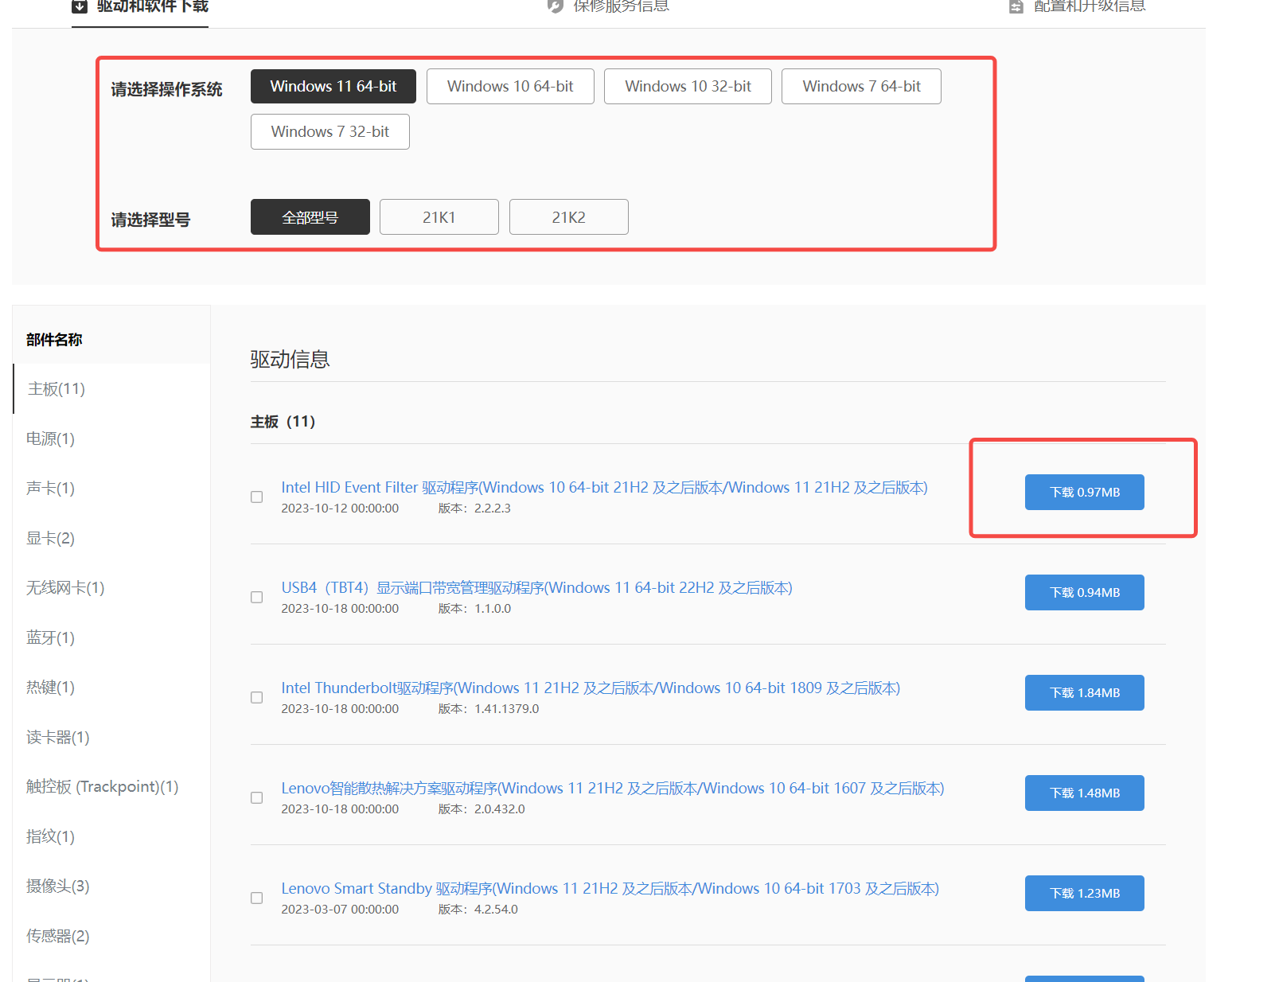The height and width of the screenshot is (982, 1275).
Task: Open the 驱动和软件下载 tab
Action: click(x=151, y=7)
